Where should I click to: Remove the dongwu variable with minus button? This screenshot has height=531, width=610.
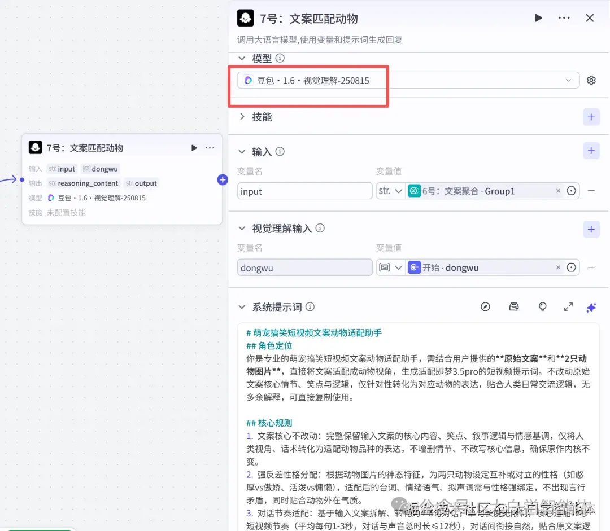point(591,267)
